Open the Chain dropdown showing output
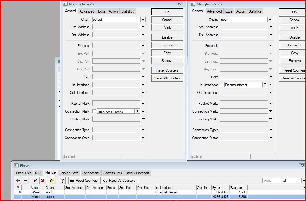 tap(143, 19)
